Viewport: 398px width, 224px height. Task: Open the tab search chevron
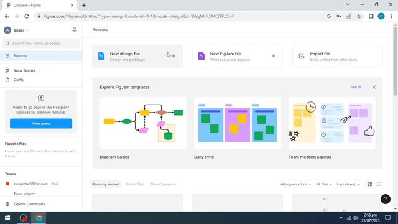pos(348,4)
